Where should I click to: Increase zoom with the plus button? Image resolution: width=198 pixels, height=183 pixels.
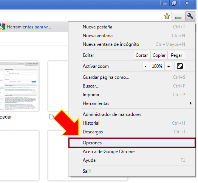click(x=169, y=66)
